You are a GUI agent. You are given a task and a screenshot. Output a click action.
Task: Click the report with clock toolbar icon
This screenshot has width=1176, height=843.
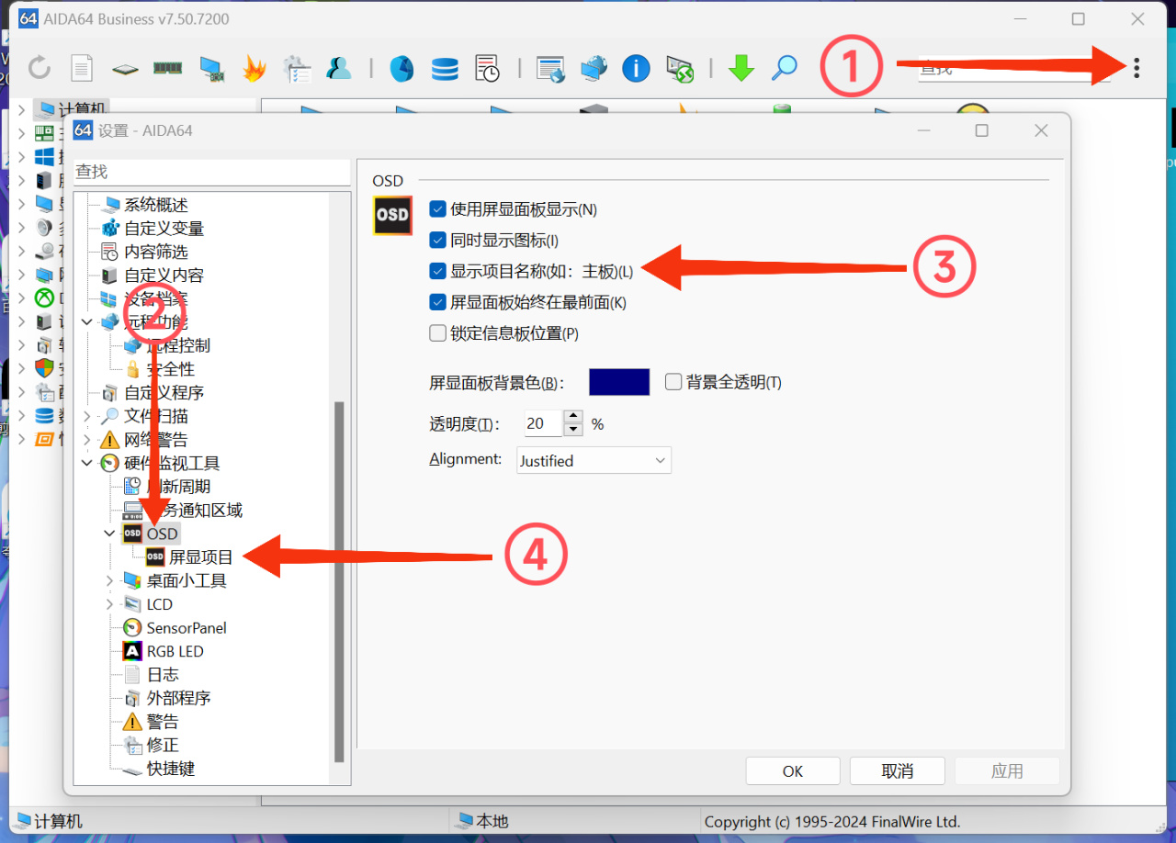coord(487,68)
